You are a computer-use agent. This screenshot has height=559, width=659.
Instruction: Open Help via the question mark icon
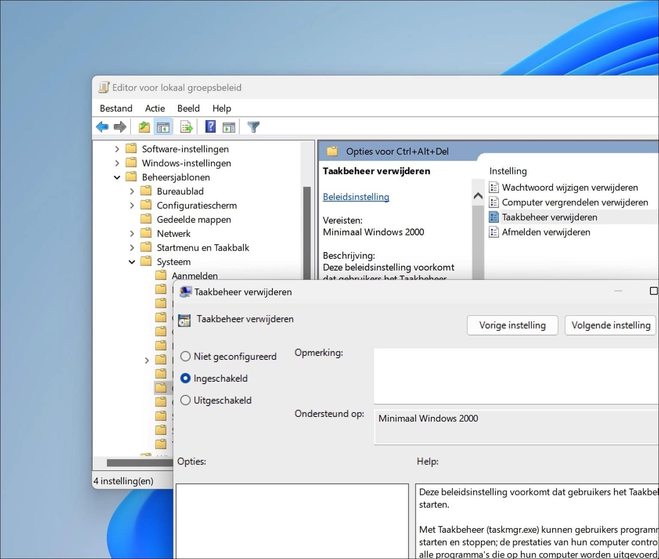210,126
